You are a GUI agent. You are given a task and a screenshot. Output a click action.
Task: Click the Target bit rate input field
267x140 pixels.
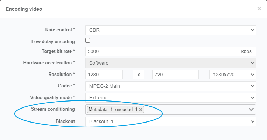(161, 51)
